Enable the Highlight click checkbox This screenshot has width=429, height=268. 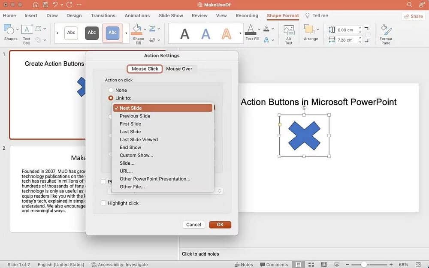click(103, 203)
